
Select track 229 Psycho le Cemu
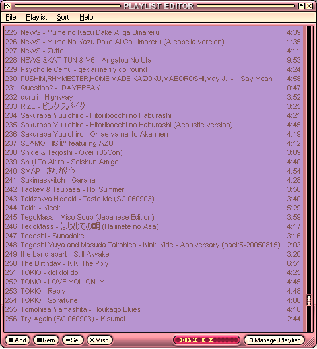point(153,69)
